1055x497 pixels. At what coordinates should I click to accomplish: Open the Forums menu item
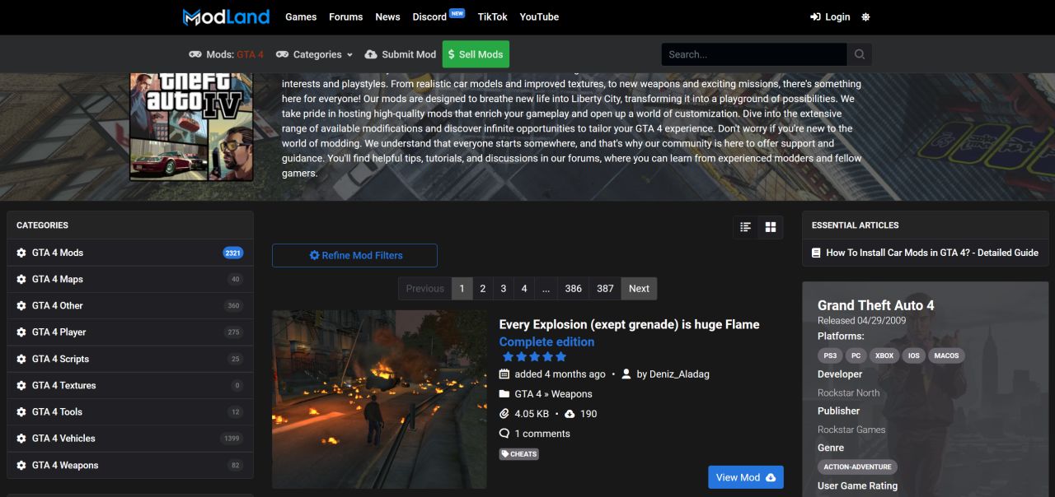pos(345,16)
